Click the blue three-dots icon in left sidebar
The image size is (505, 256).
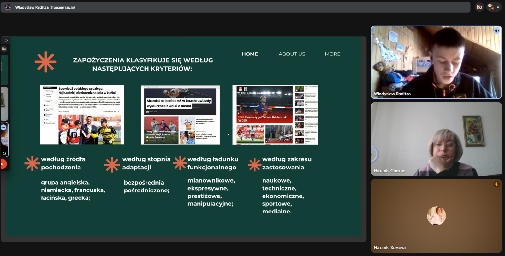(3, 128)
